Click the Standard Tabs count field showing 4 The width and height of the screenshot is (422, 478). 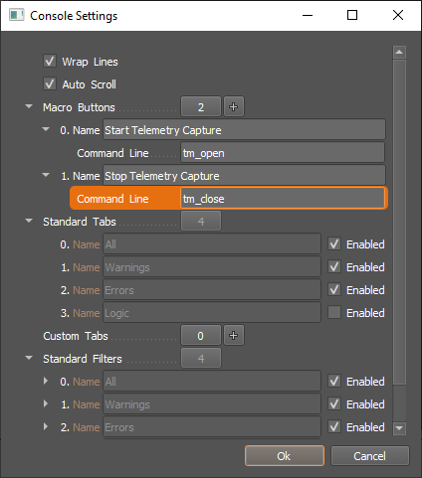point(201,221)
